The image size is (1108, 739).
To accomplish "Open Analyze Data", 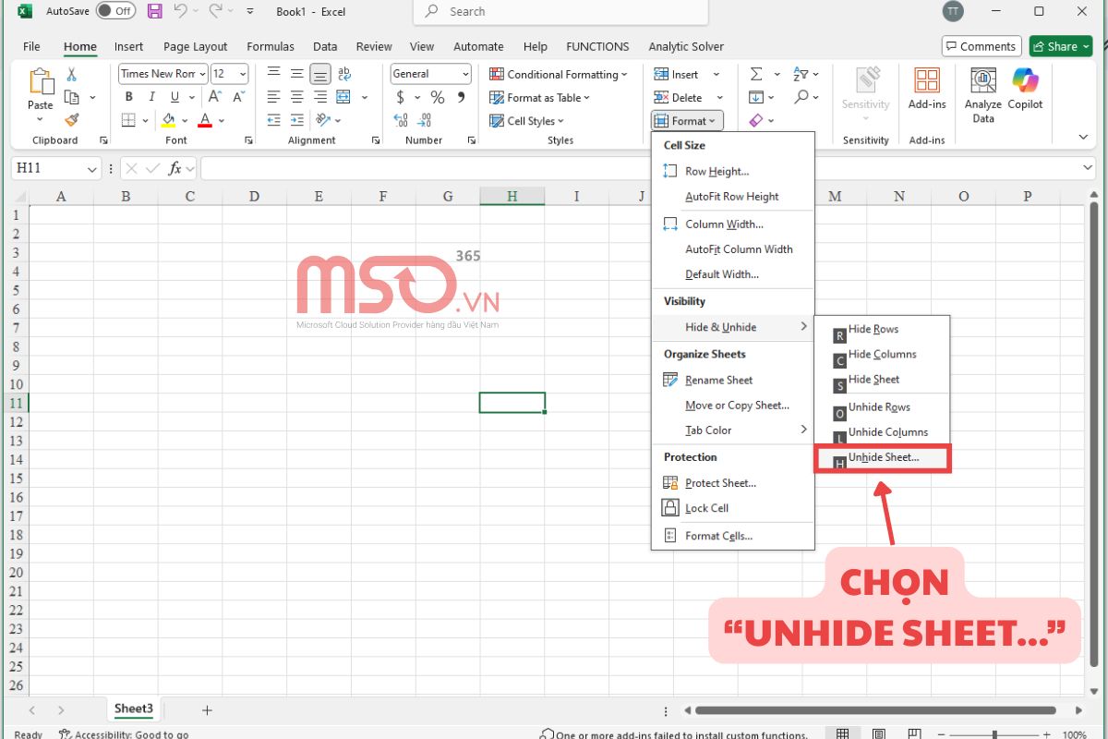I will (983, 95).
